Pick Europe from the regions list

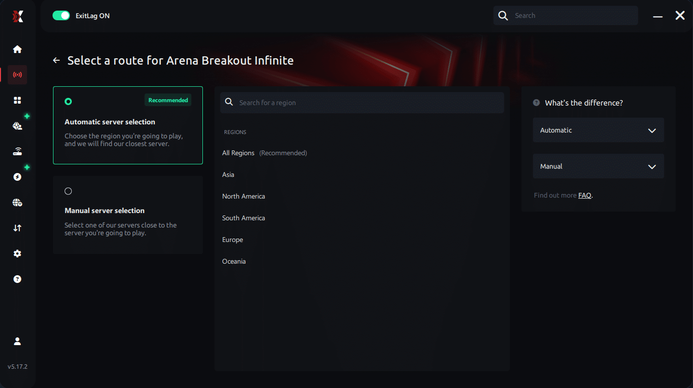pos(232,240)
